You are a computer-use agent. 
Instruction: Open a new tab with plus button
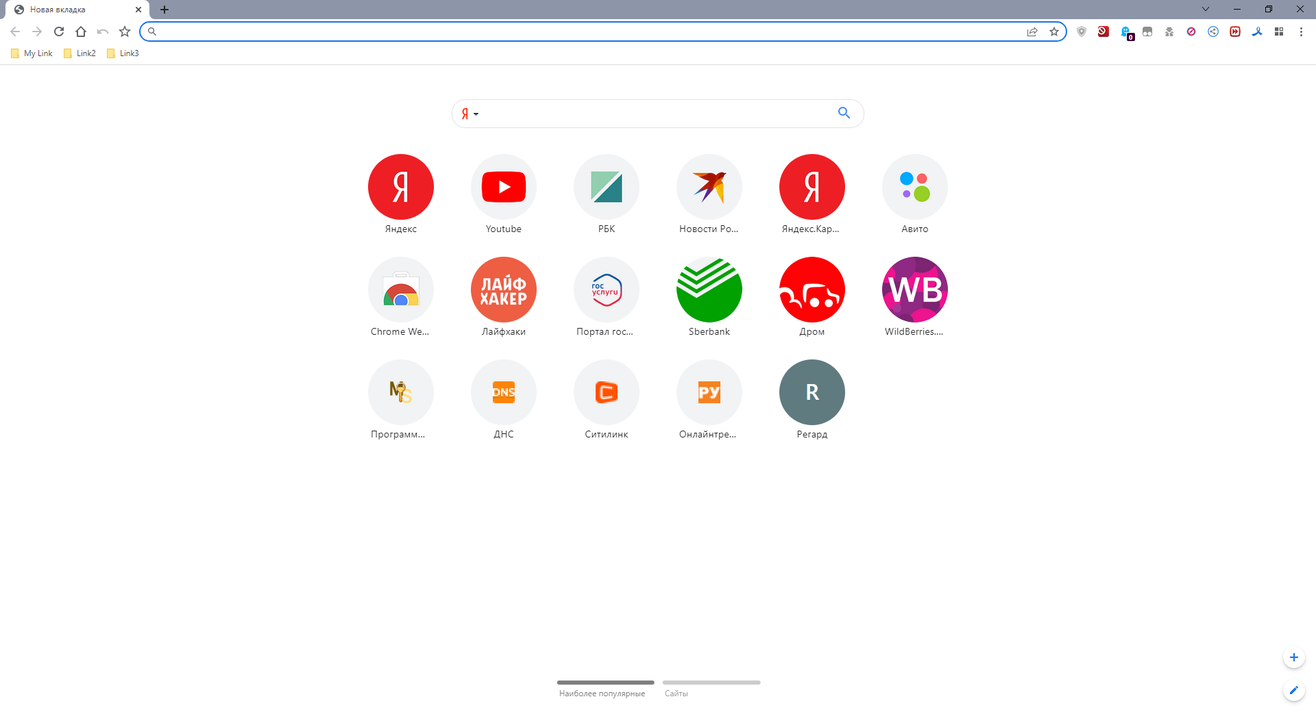164,10
